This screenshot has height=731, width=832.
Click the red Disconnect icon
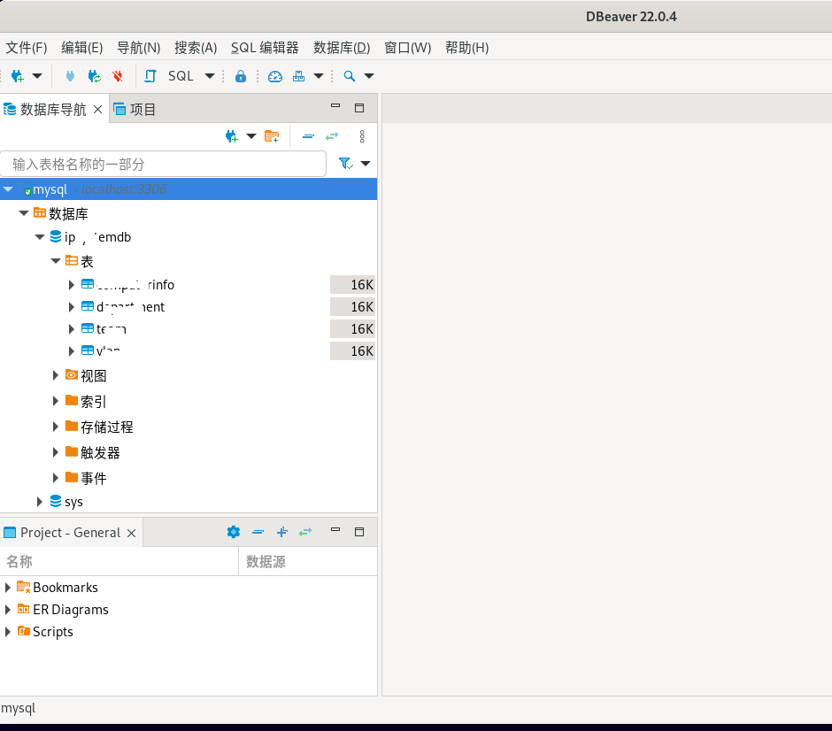(x=118, y=76)
